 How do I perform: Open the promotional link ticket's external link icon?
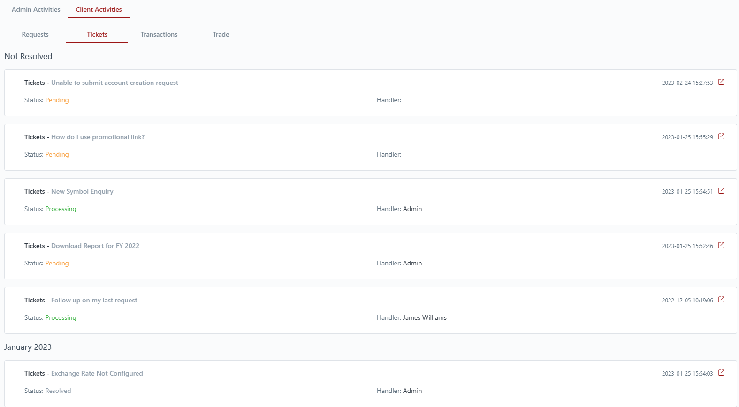tap(721, 136)
